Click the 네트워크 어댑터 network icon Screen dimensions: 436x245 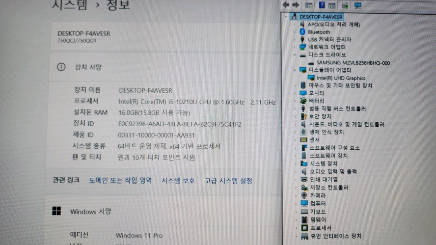[x=302, y=47]
